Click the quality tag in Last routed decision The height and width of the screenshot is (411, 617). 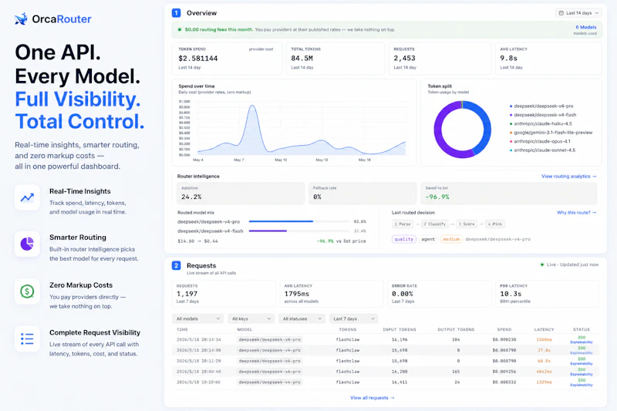tap(403, 239)
